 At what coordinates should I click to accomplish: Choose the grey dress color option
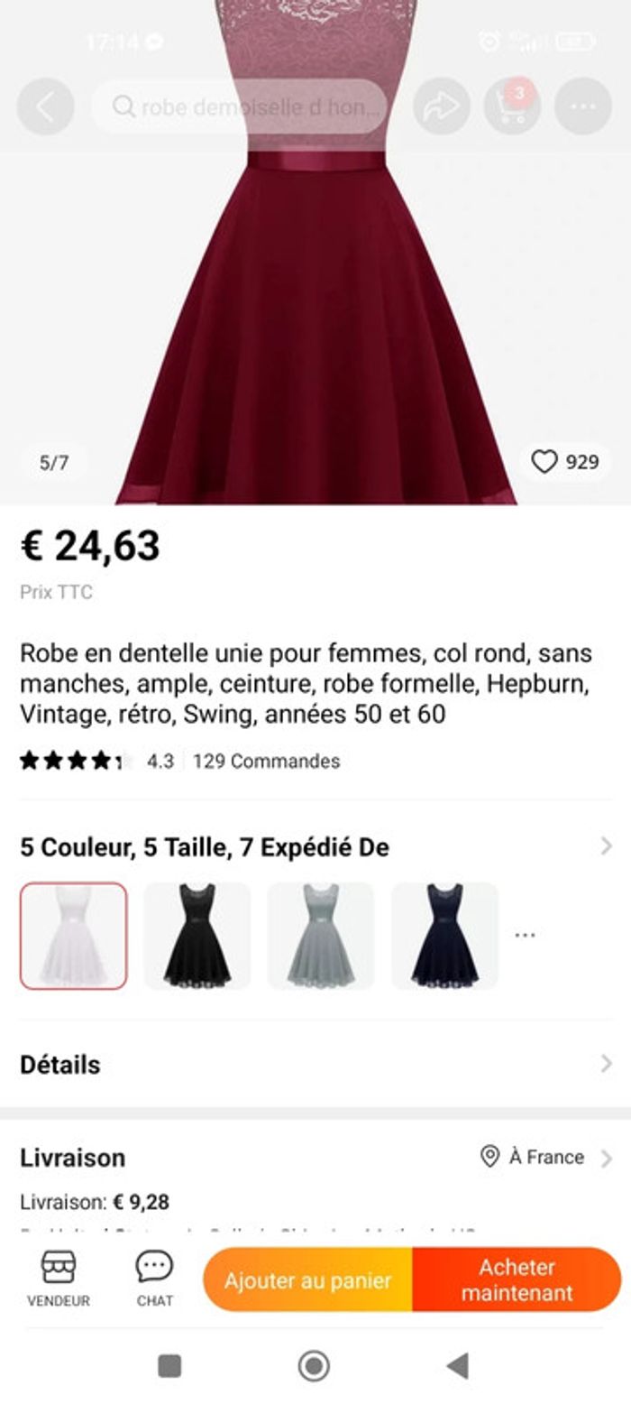pyautogui.click(x=321, y=936)
